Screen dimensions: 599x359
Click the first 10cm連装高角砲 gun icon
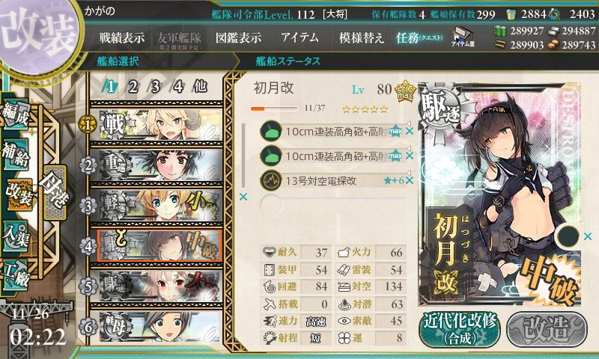tap(271, 131)
